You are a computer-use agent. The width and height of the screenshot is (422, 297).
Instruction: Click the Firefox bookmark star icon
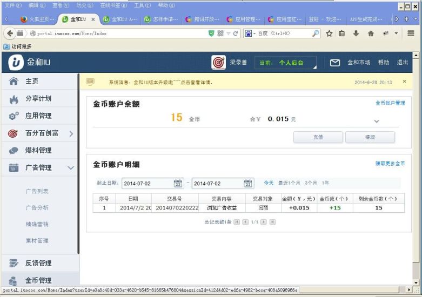(329, 33)
